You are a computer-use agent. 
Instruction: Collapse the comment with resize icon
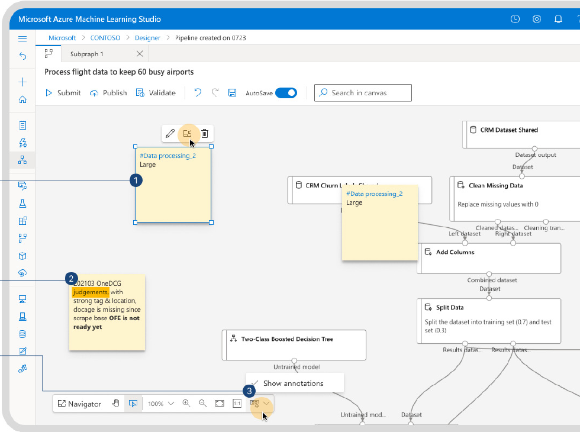[187, 133]
